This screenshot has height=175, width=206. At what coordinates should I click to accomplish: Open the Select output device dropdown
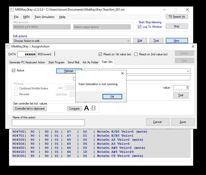click(102, 27)
